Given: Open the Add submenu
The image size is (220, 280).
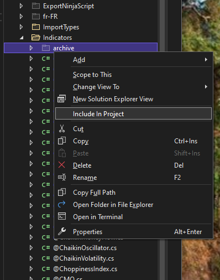Looking at the screenshot, I should [x=133, y=60].
